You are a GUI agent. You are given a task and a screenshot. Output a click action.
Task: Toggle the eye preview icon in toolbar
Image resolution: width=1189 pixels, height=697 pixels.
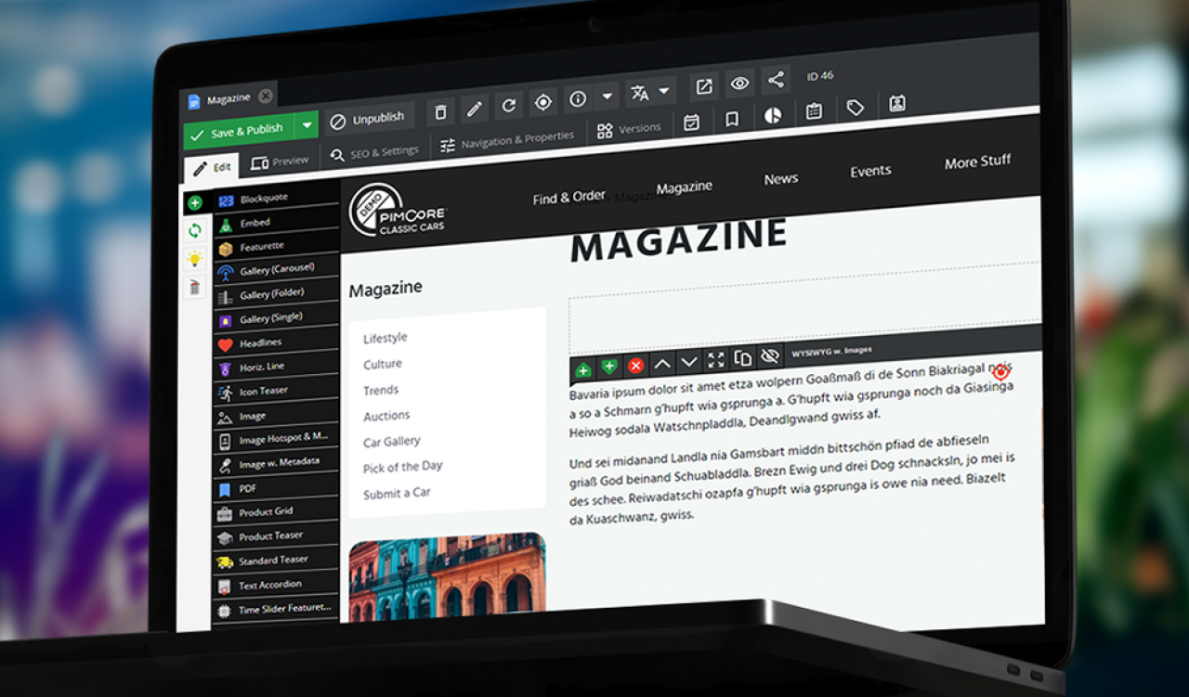click(x=739, y=84)
